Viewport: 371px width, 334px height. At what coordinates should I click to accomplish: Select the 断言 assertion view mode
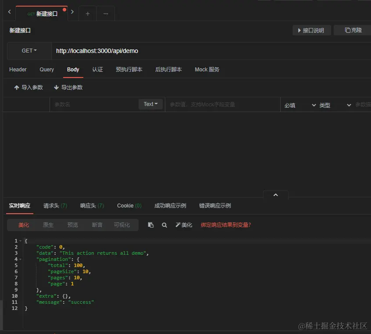[97, 225]
